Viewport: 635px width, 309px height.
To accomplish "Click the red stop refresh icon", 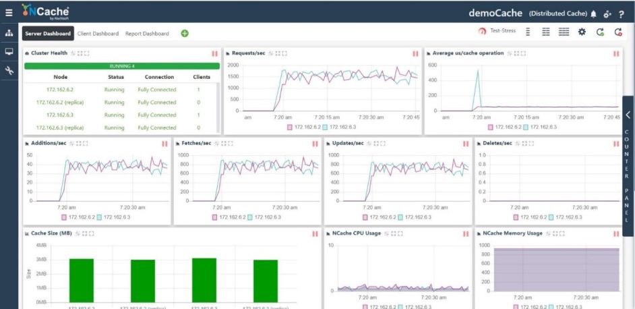I will coord(618,32).
